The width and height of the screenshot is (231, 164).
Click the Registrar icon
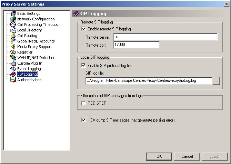click(x=13, y=52)
